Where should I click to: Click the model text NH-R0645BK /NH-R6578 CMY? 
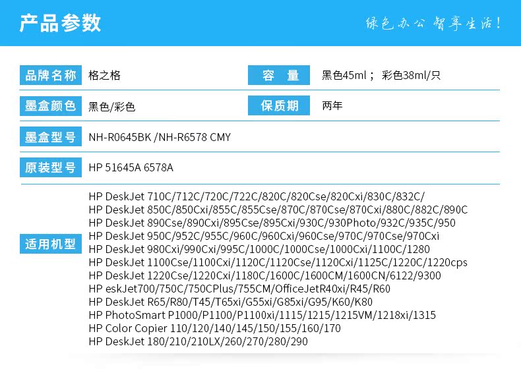(160, 137)
